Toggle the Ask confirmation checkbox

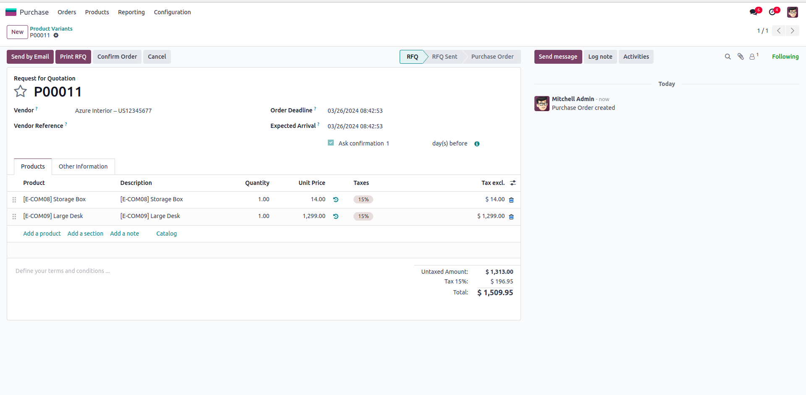[331, 143]
